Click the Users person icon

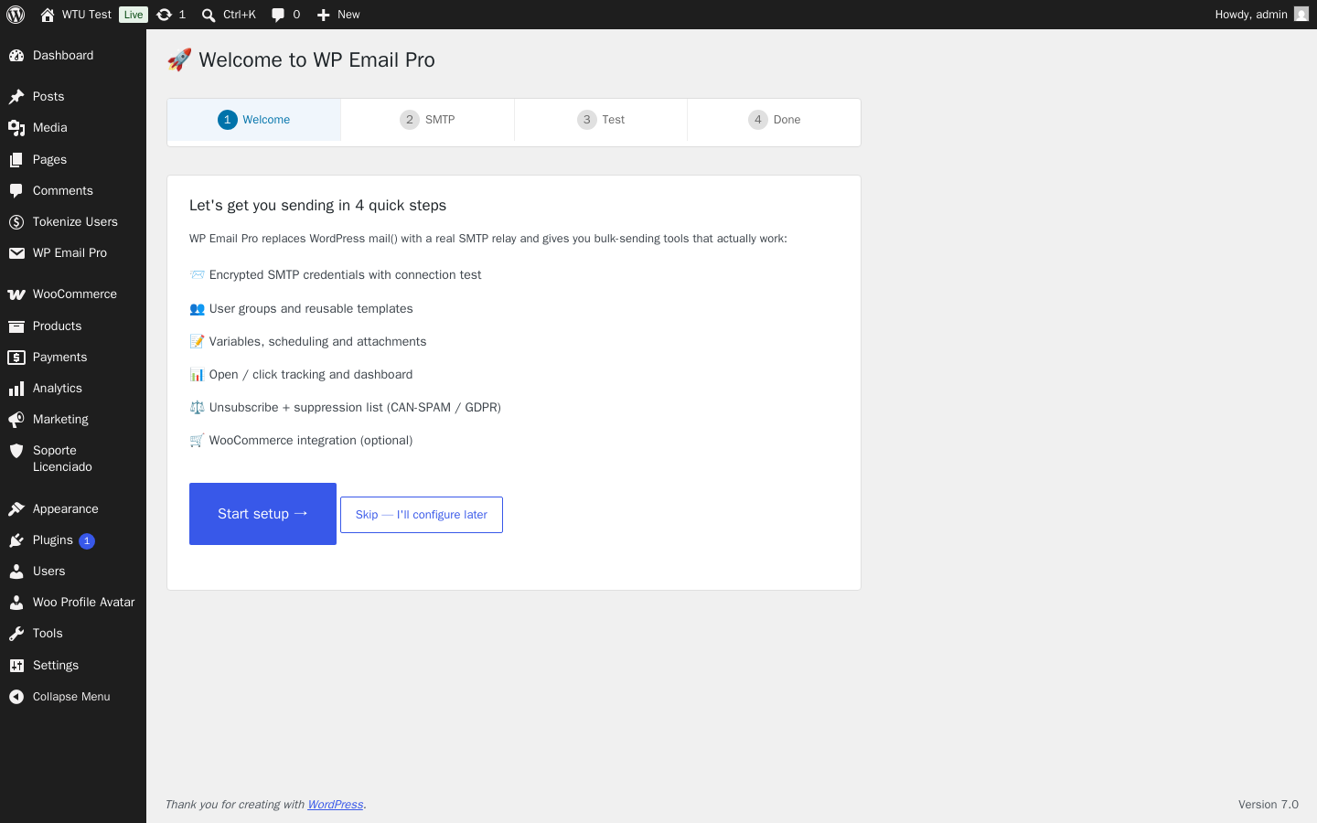tap(16, 572)
